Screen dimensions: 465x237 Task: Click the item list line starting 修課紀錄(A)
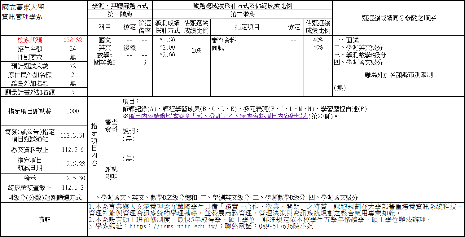click(x=245, y=109)
